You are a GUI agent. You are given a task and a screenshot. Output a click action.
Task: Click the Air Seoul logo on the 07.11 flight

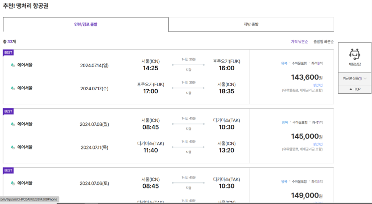pos(13,147)
